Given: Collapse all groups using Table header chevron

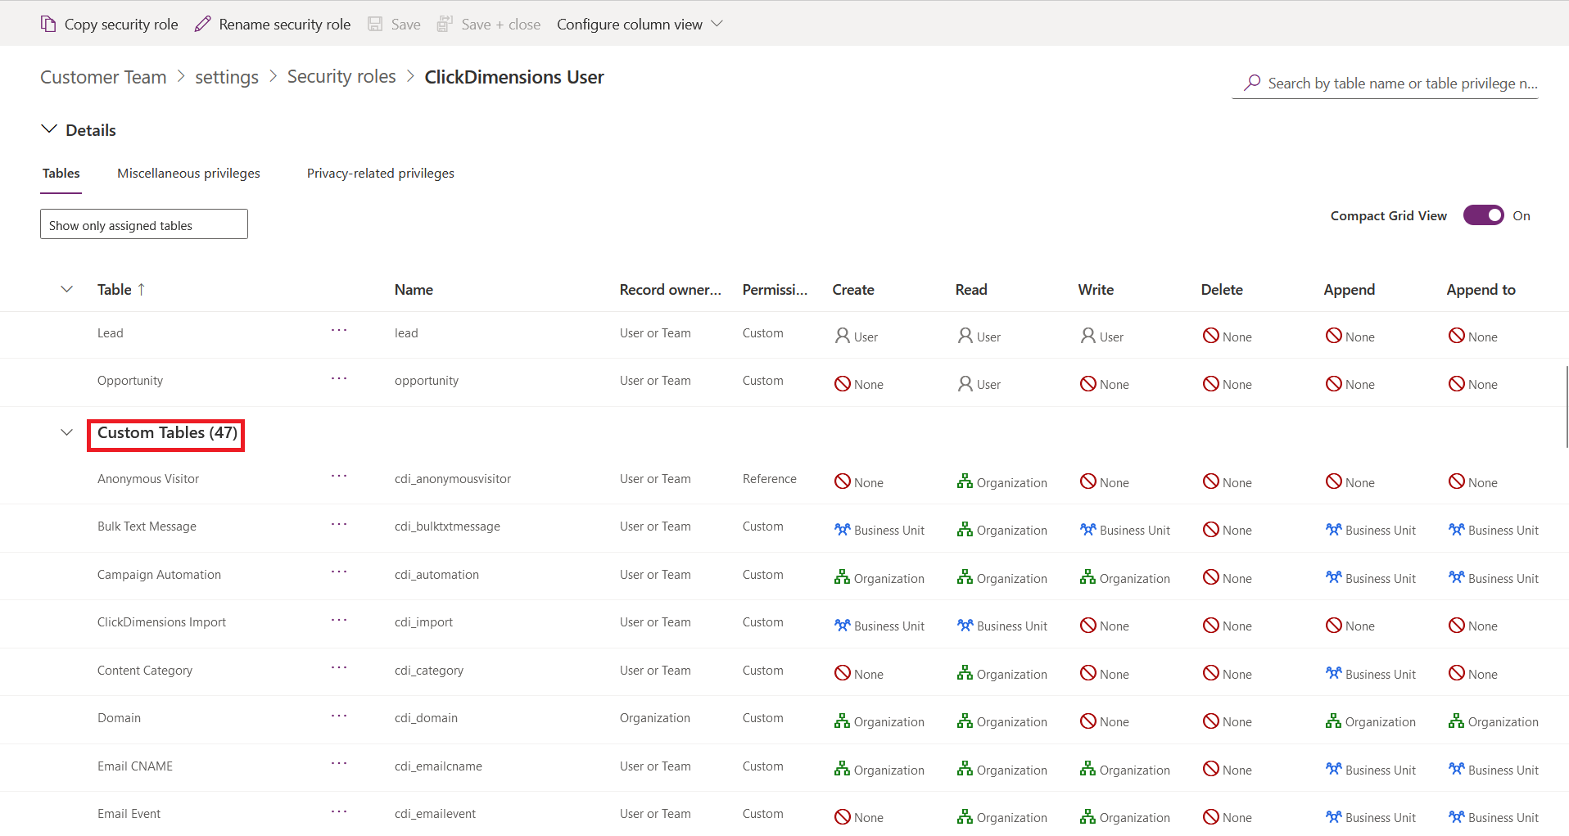Looking at the screenshot, I should pos(67,289).
